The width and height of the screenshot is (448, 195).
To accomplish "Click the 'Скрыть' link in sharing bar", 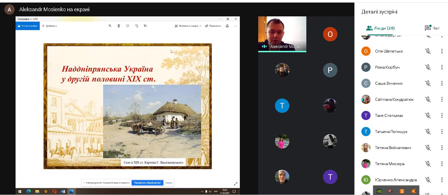I will (x=169, y=183).
